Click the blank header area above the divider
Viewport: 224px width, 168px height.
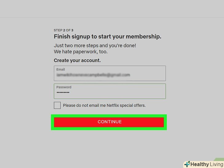pos(112,9)
